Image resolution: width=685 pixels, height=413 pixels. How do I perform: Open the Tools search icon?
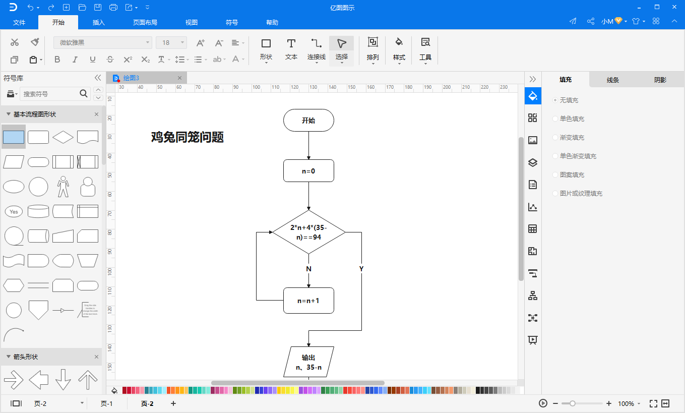[425, 50]
